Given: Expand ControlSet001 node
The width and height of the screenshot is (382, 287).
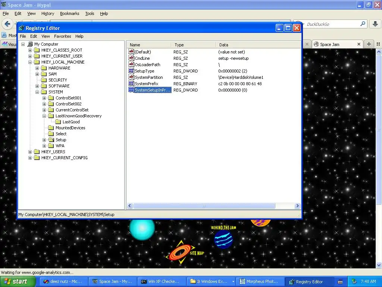Looking at the screenshot, I should (x=44, y=98).
